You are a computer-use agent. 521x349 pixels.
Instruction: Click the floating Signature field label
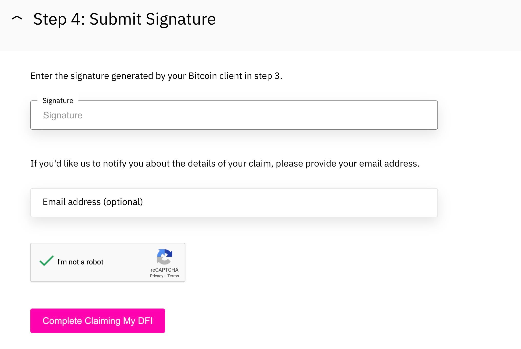58,101
